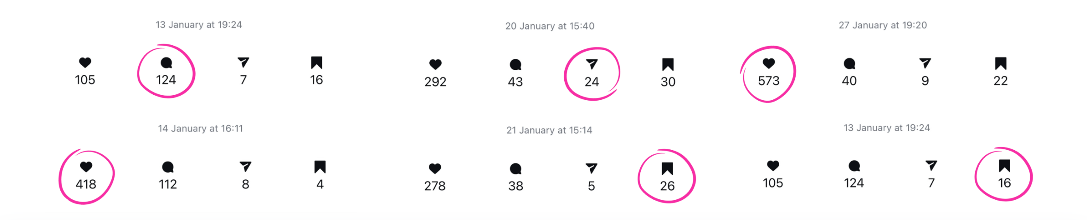
Task: Click the 21 January at 15:14 timestamp
Action: click(549, 130)
